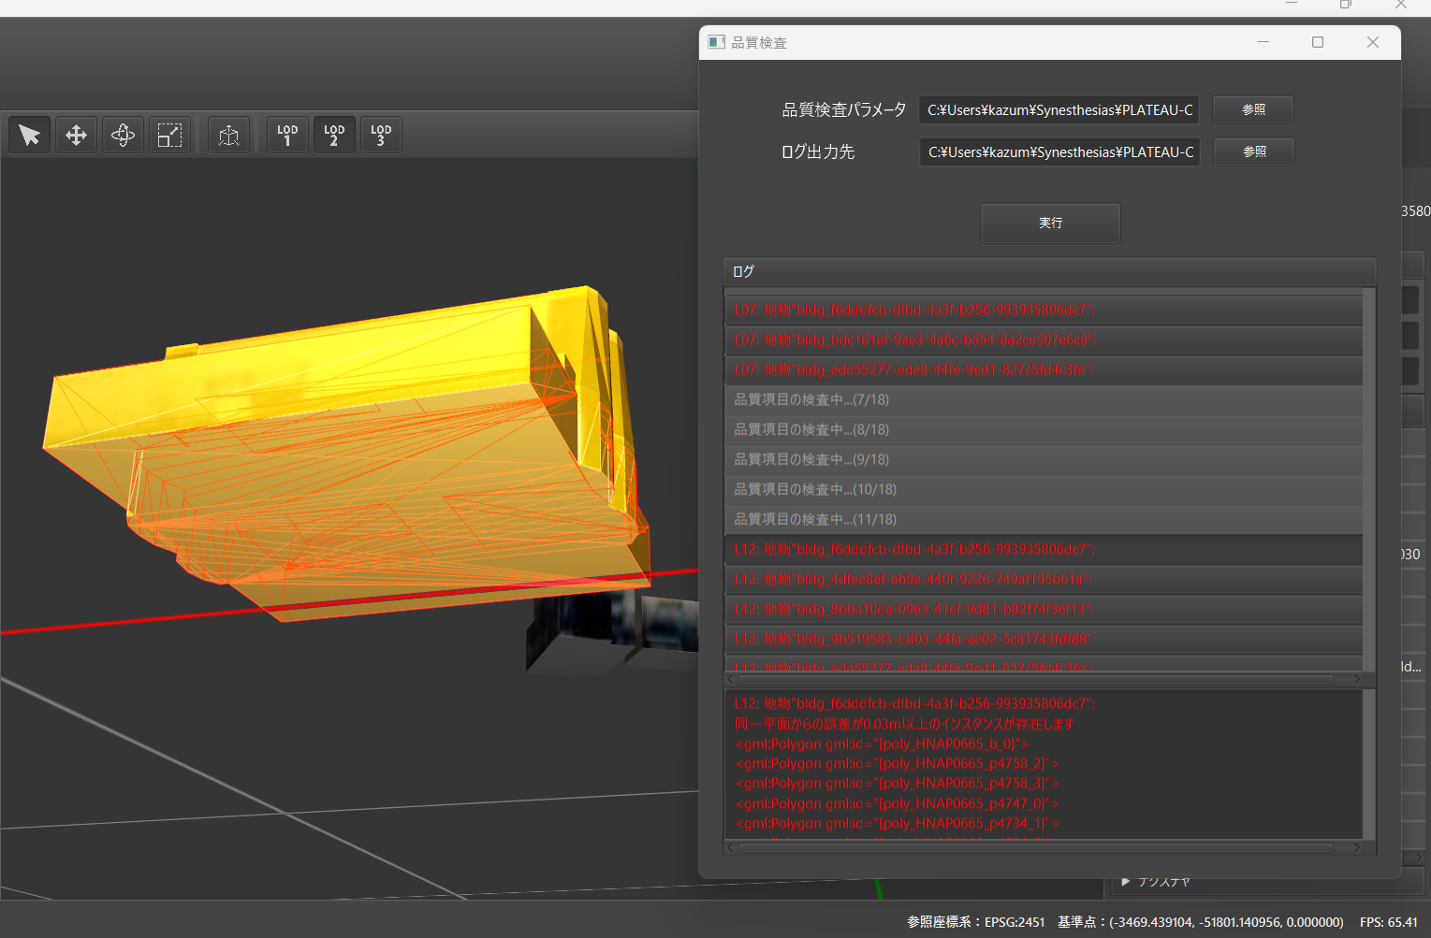Switch display to LOD 2
Viewport: 1431px width, 938px height.
(x=334, y=135)
